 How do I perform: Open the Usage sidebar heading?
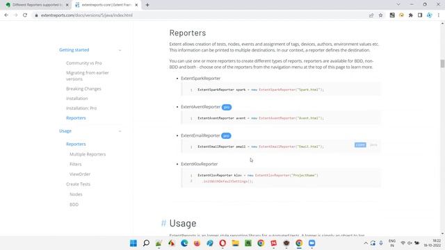[x=65, y=131]
